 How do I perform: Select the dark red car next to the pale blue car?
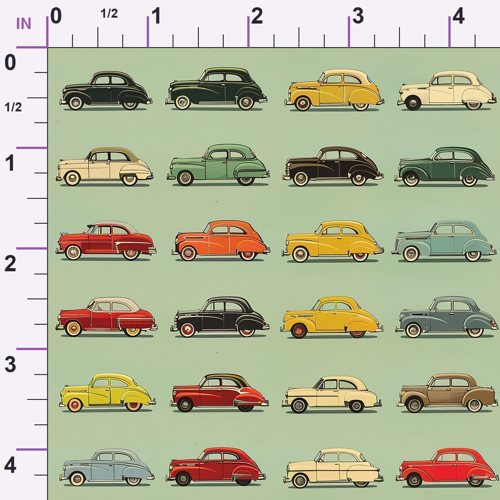click(x=216, y=466)
